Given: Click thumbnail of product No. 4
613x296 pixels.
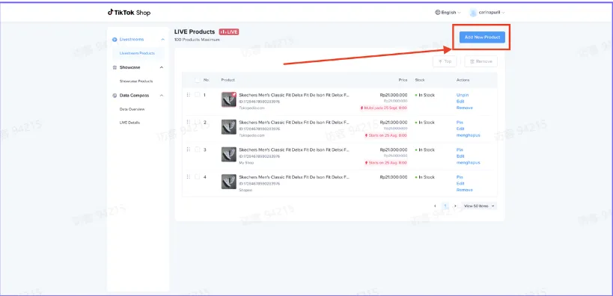Looking at the screenshot, I should point(229,182).
